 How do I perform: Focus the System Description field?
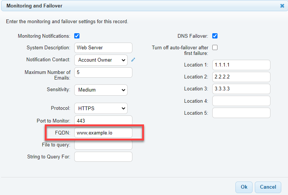103,48
